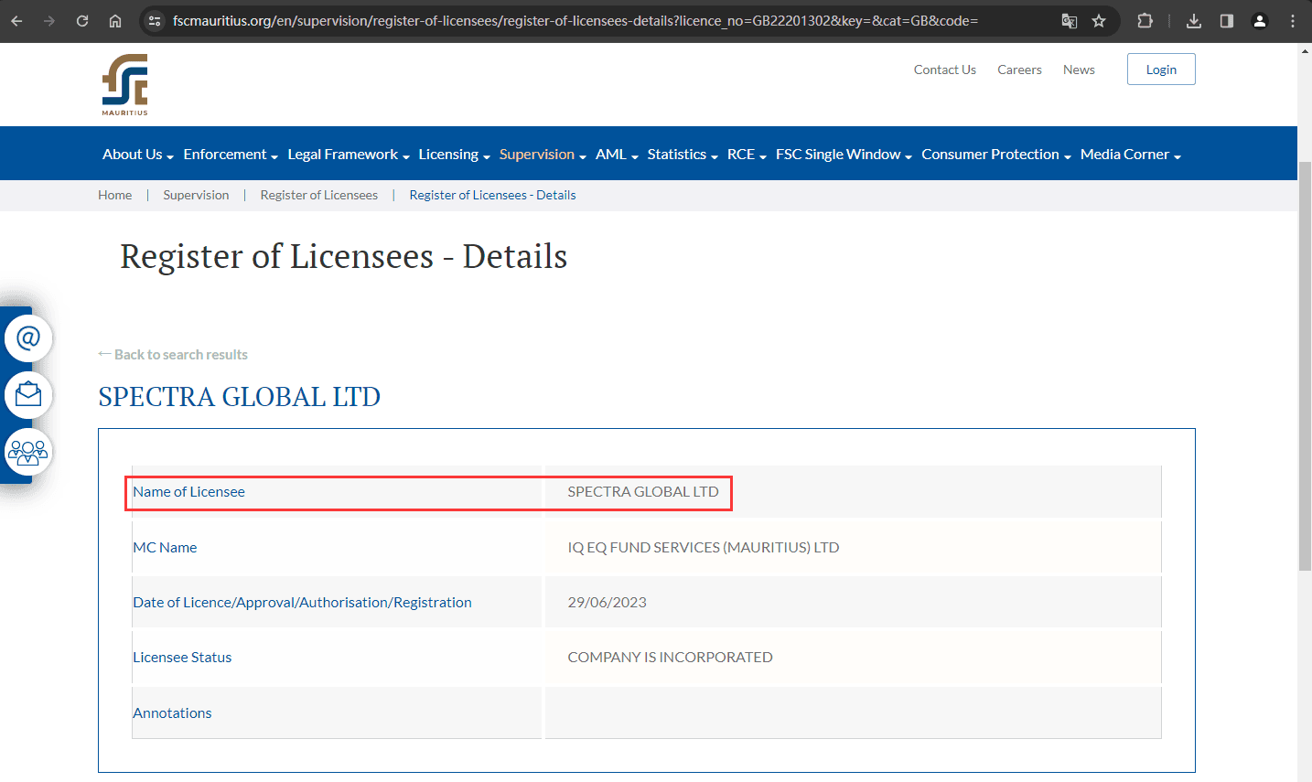Open the envelope newsletter icon
This screenshot has width=1312, height=782.
click(28, 395)
